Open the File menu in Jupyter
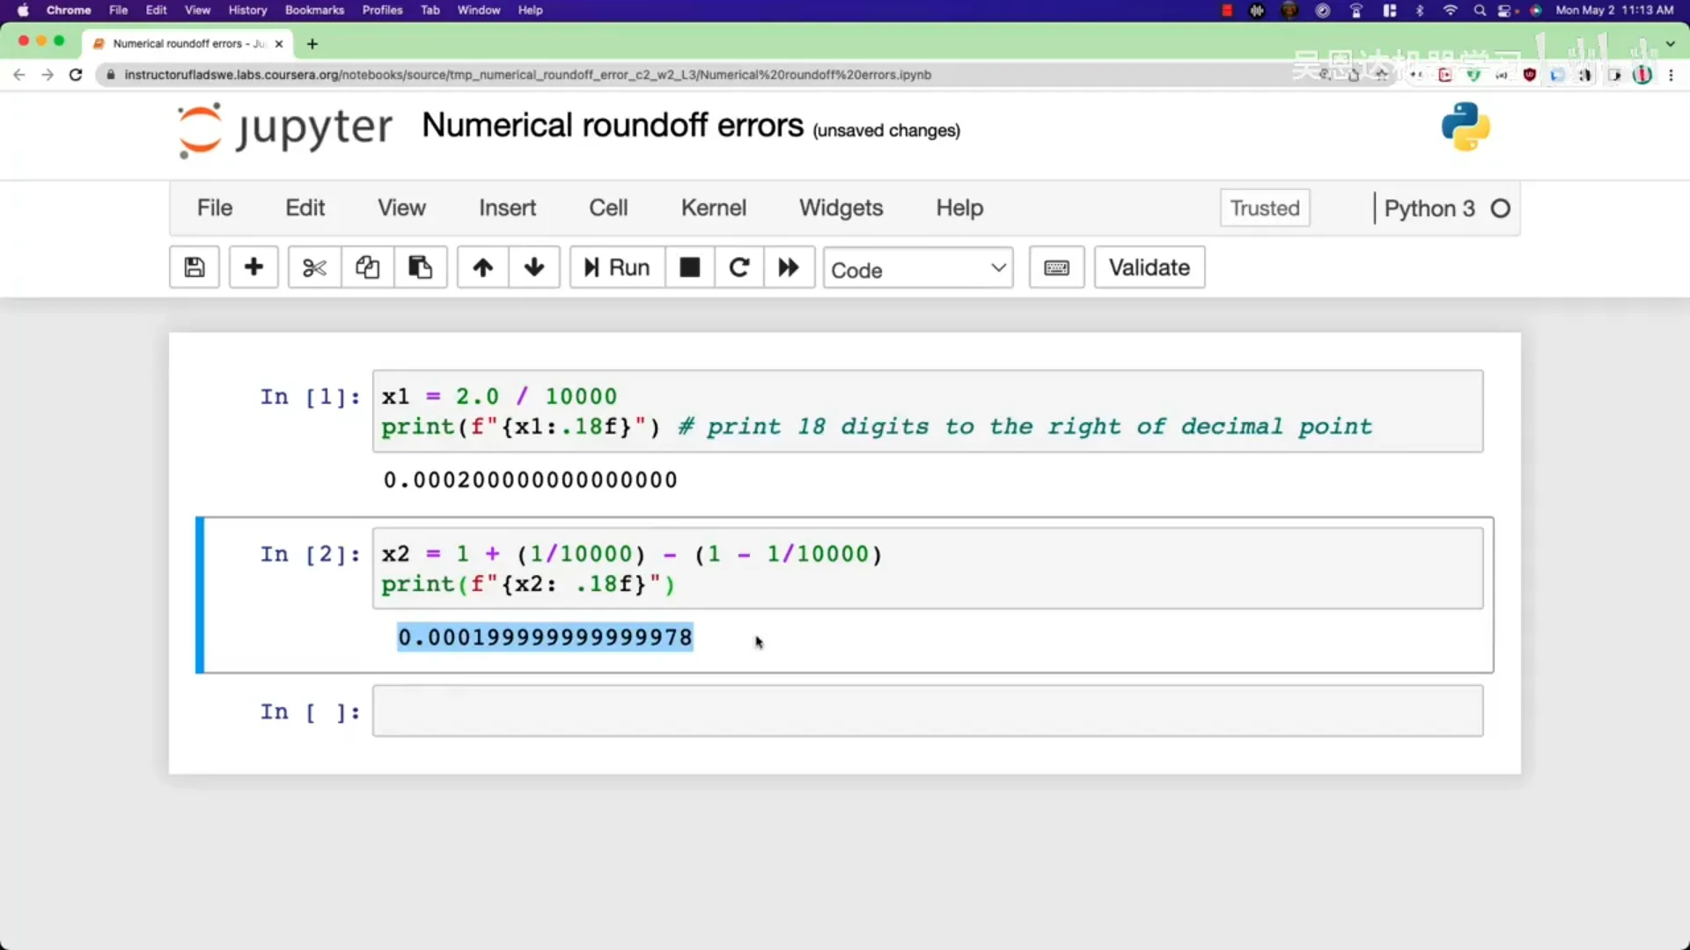This screenshot has height=950, width=1690. click(215, 208)
